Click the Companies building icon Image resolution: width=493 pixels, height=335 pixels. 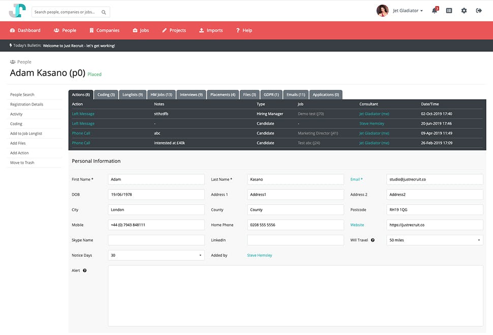(x=93, y=30)
